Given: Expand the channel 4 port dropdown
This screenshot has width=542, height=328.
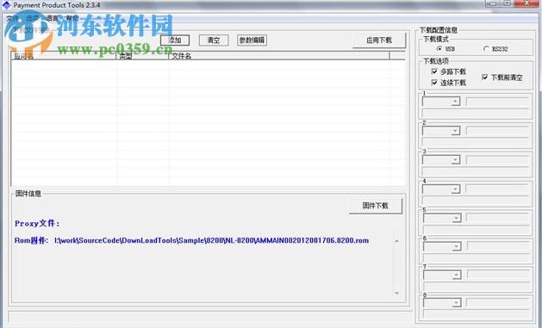Looking at the screenshot, I should (x=456, y=189).
